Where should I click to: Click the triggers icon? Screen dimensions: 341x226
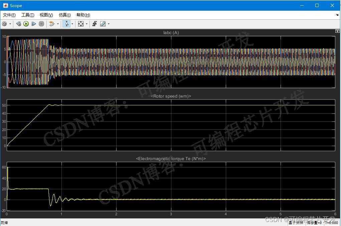[x=95, y=24]
